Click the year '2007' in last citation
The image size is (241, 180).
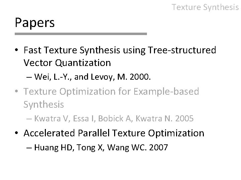(x=158, y=148)
